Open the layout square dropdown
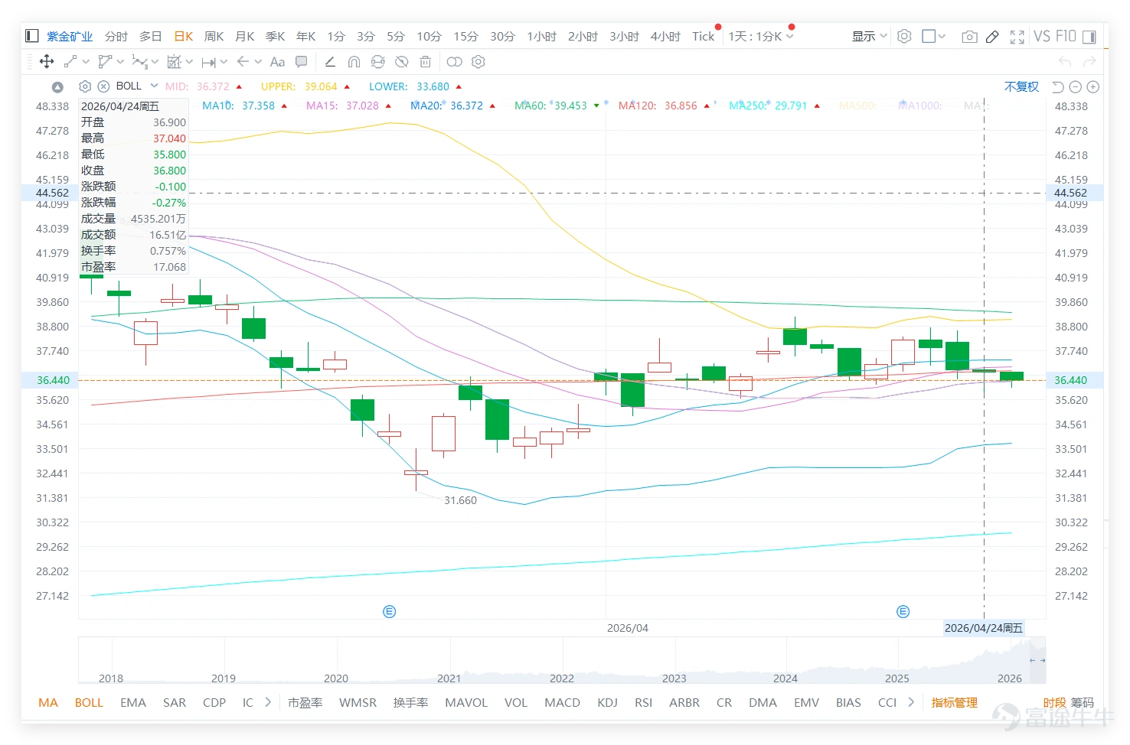This screenshot has width=1130, height=745. click(934, 36)
